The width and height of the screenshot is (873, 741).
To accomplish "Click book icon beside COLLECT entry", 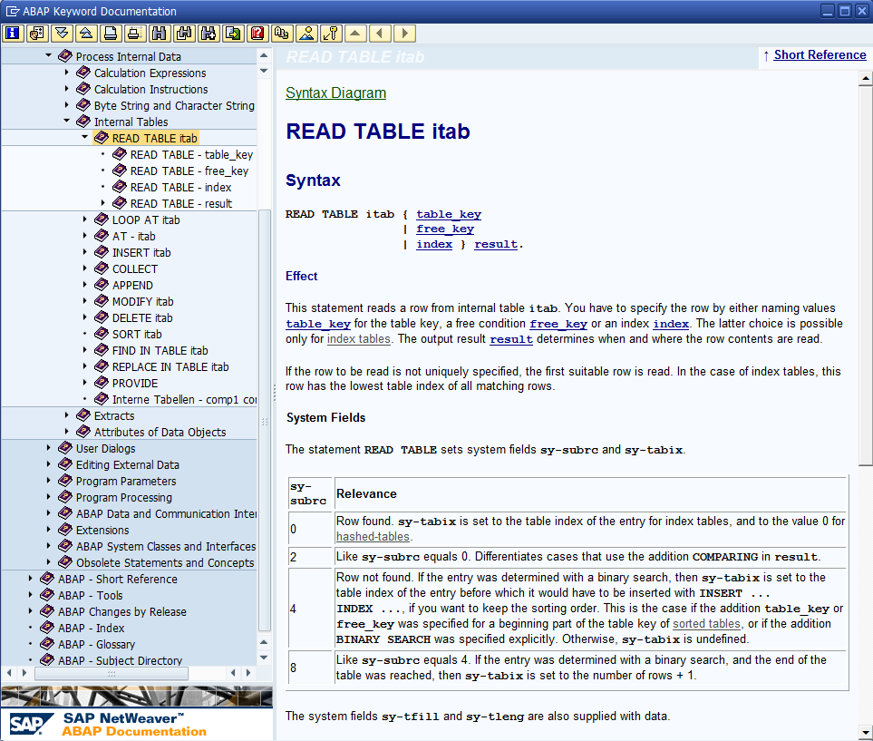I will click(x=102, y=268).
